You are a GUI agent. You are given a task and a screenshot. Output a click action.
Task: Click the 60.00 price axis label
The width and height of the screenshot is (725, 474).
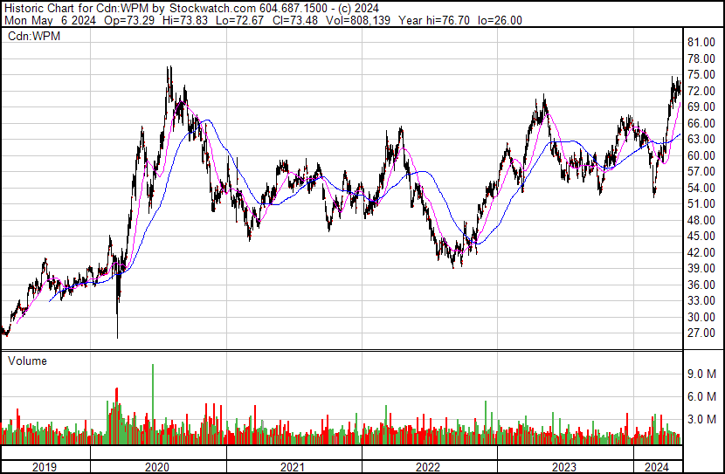click(x=701, y=155)
